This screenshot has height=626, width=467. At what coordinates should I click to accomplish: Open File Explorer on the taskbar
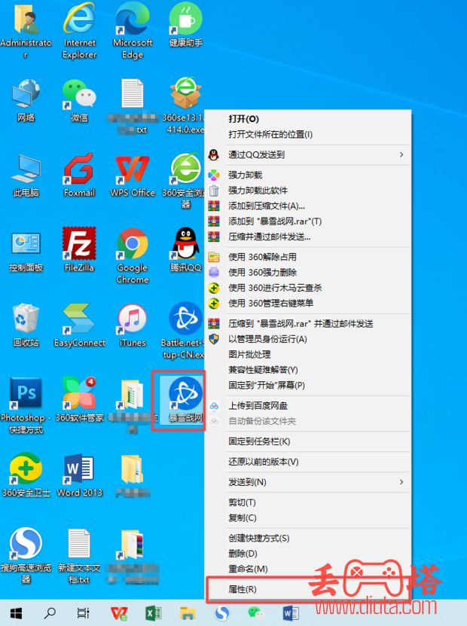(188, 613)
